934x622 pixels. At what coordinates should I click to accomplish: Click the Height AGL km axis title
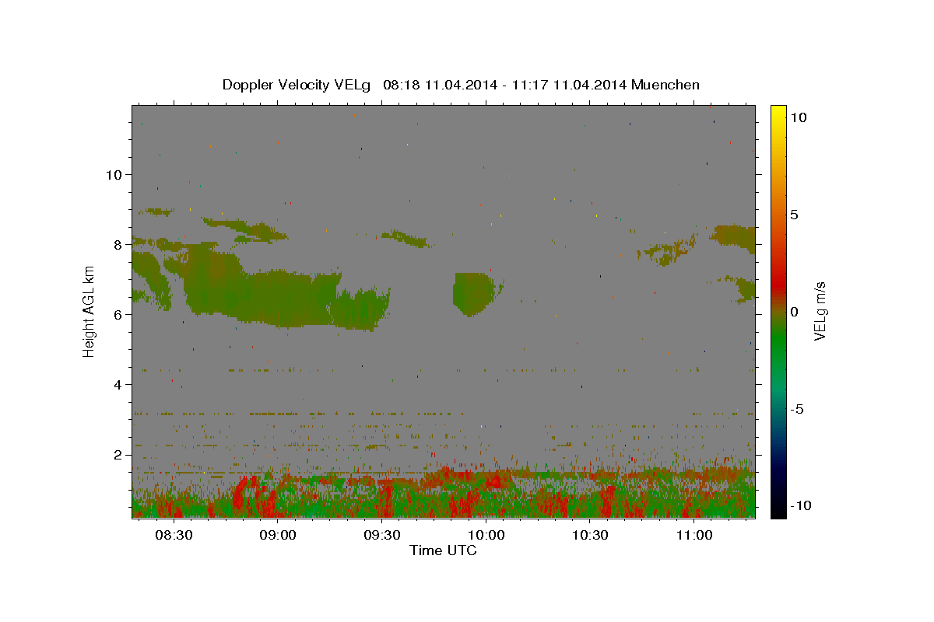[x=89, y=311]
